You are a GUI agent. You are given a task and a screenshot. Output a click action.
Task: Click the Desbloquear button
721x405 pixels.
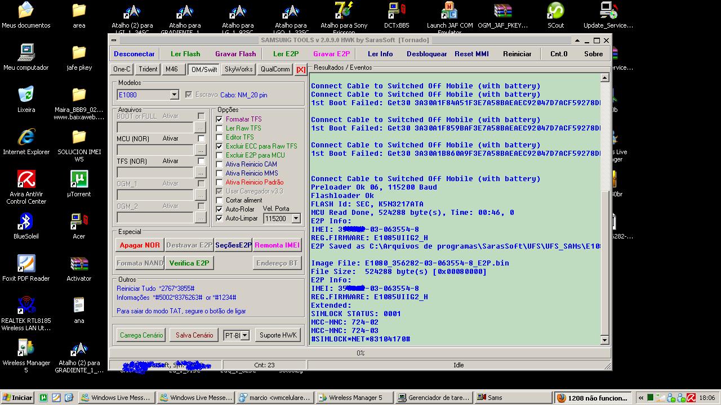point(426,54)
